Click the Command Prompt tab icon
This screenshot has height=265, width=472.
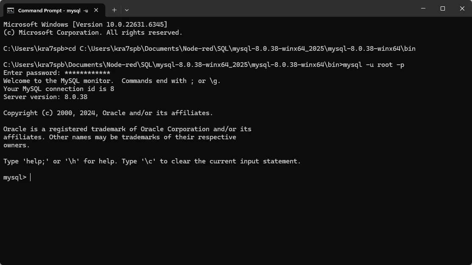[11, 10]
